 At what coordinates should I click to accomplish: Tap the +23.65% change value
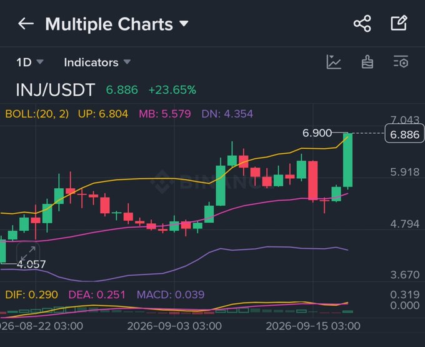172,90
